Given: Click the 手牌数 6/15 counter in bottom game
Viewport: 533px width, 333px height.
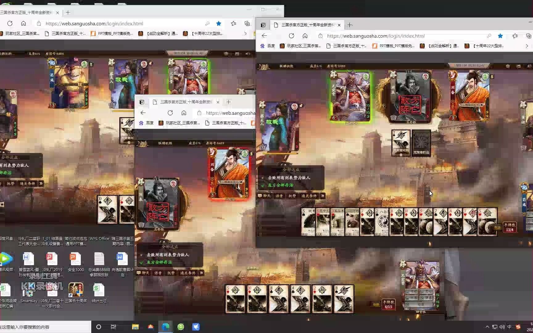Looking at the screenshot, I should (388, 304).
